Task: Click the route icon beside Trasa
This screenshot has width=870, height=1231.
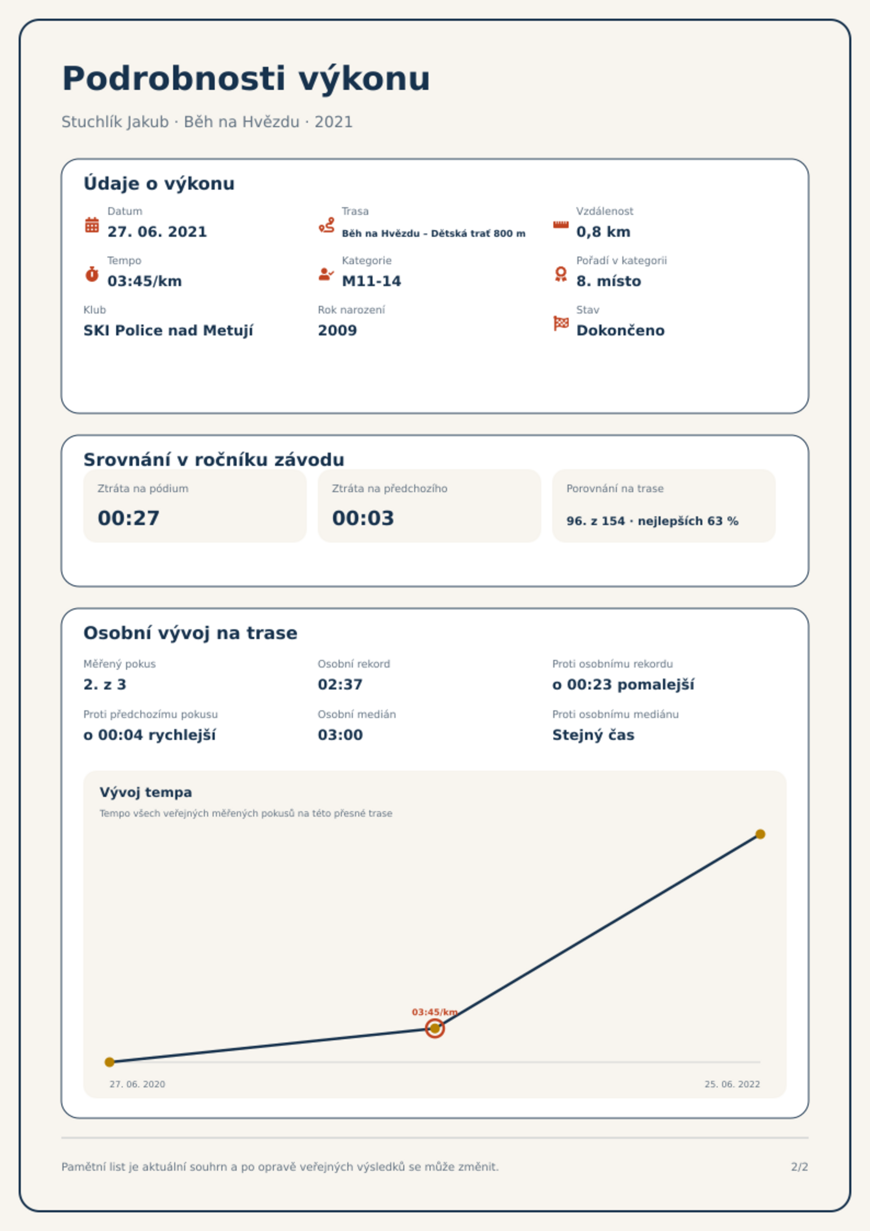Action: (x=327, y=225)
